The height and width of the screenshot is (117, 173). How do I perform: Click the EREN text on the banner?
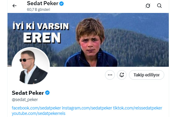pos(42,38)
